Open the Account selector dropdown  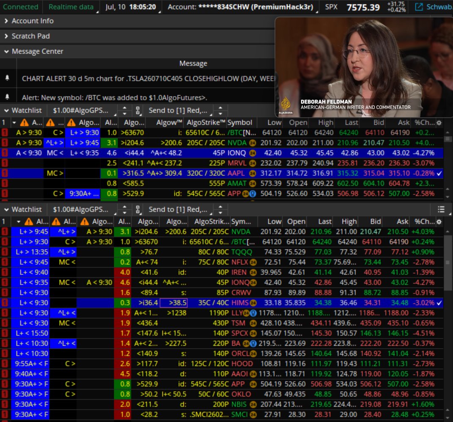pyautogui.click(x=240, y=7)
